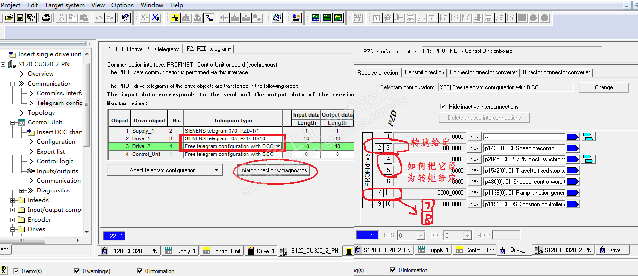Collapse the Control_Unit tree node
The image size is (638, 276).
[12, 122]
